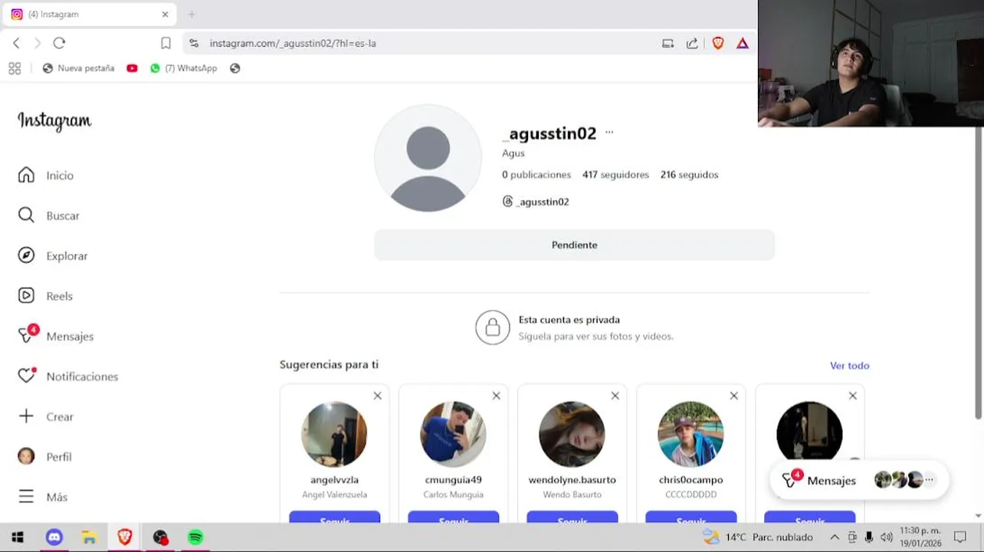Open the Threads link _agusstin02
The height and width of the screenshot is (552, 984).
[536, 202]
